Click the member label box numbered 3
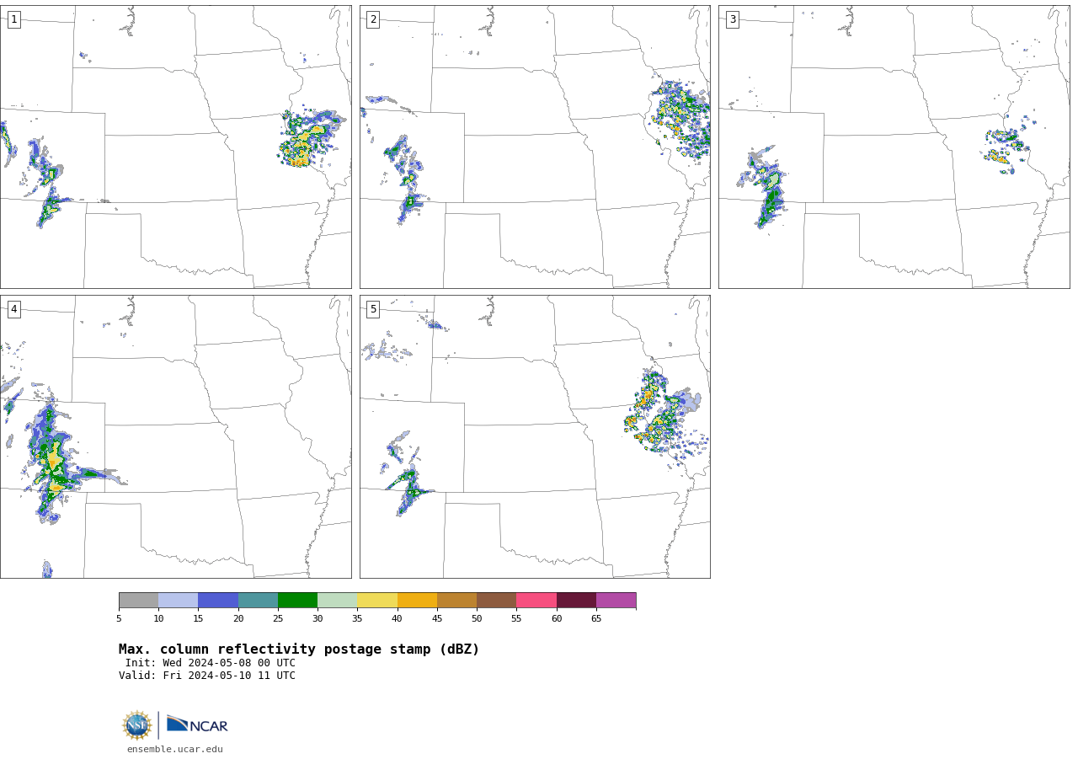This screenshot has width=1078, height=759. (x=732, y=19)
